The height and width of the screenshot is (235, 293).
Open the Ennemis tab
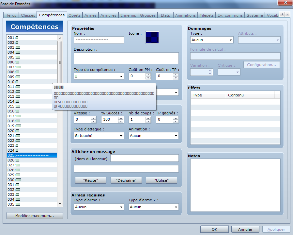coord(128,15)
